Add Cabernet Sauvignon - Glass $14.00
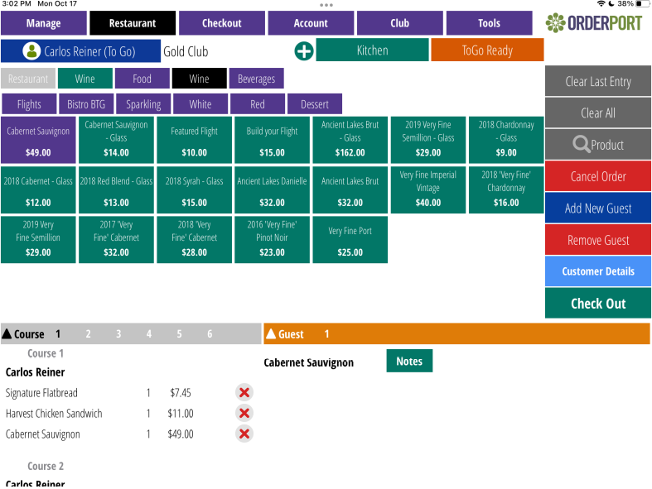This screenshot has height=489, width=652. coord(116,140)
